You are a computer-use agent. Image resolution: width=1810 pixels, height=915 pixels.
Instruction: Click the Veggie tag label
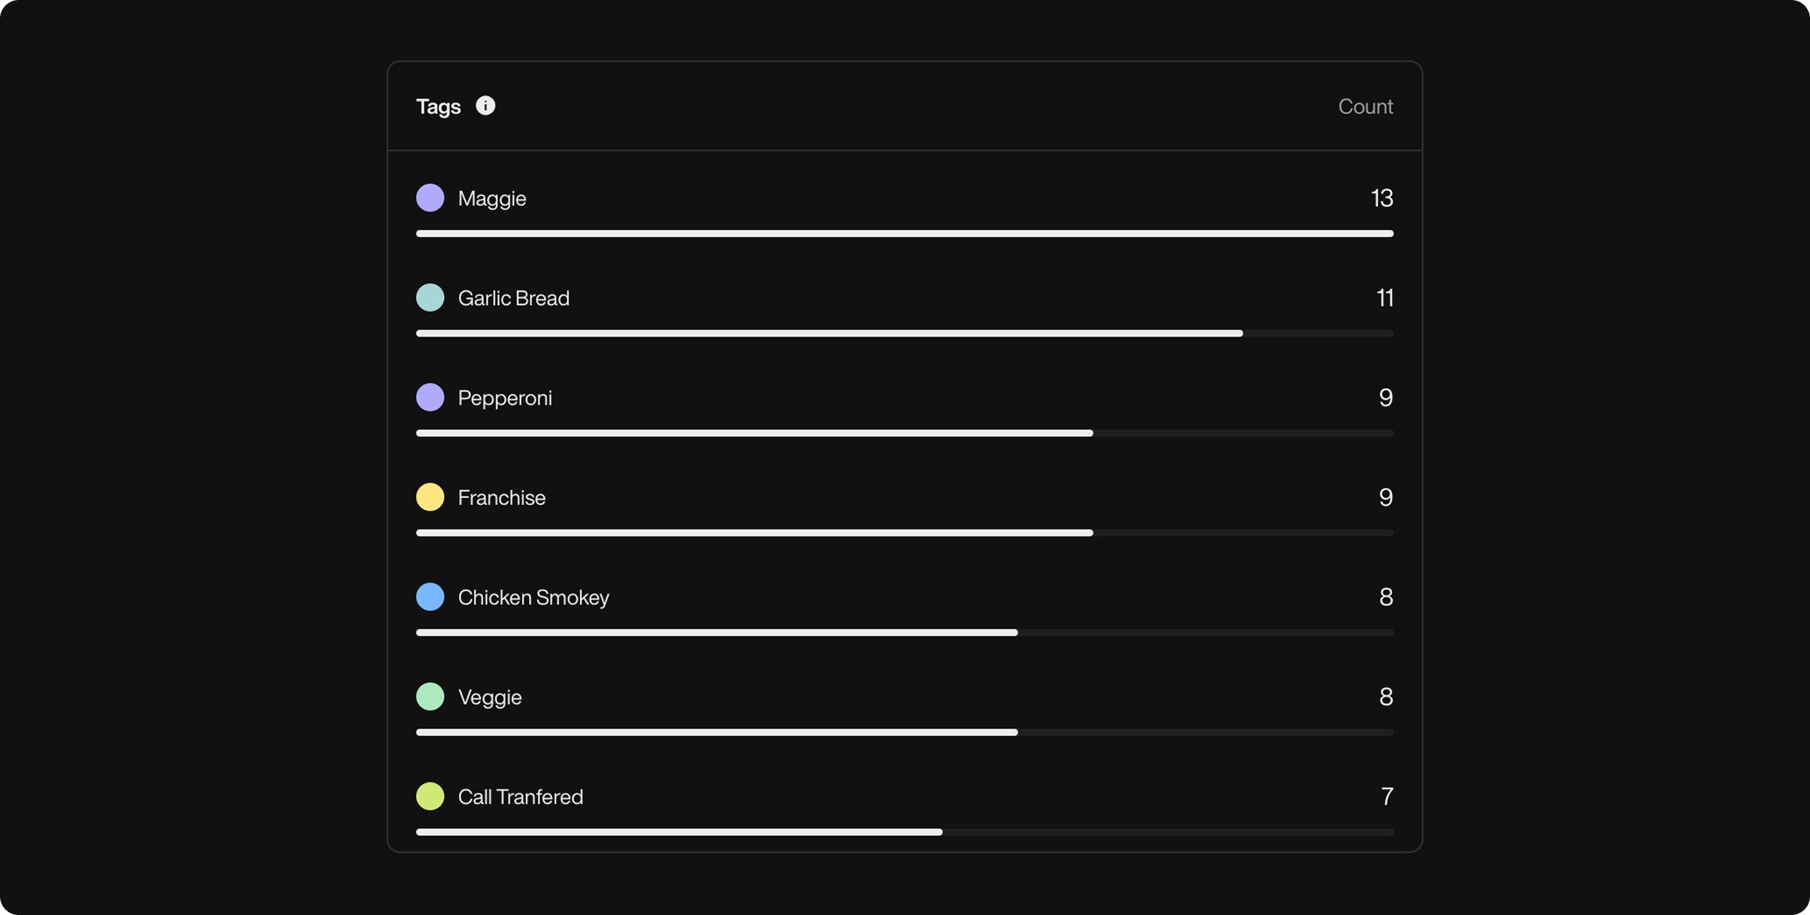490,697
